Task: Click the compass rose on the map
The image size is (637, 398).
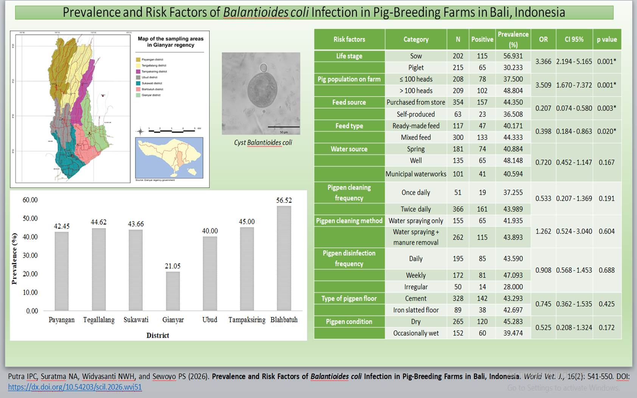Action: (140, 132)
